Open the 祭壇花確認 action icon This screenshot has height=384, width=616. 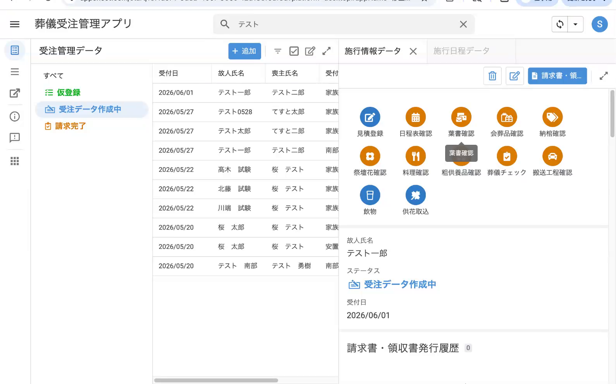[x=370, y=156]
